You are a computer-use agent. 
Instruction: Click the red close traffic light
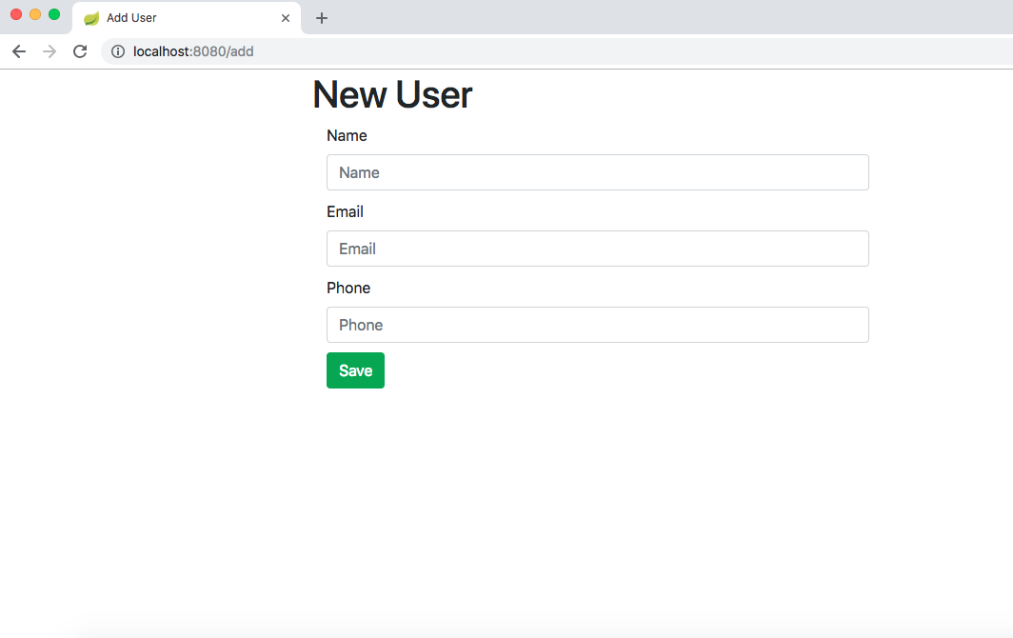click(x=17, y=15)
